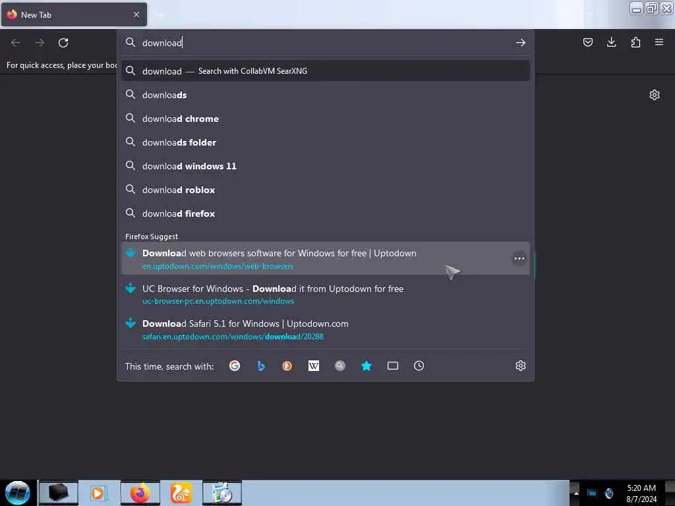Open 'Download Safari 5.1 for Windows' result
675x506 pixels.
[x=326, y=329]
